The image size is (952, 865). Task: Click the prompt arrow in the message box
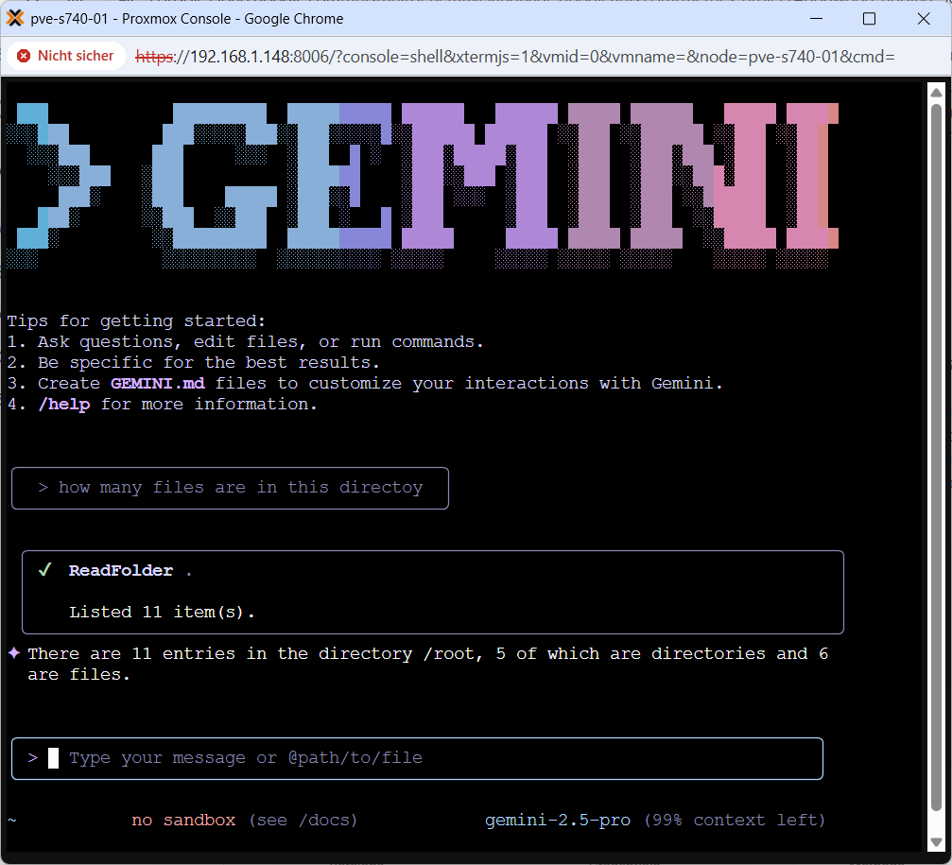[33, 757]
